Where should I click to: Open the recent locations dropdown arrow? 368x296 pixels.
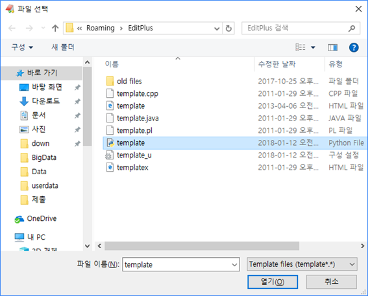pyautogui.click(x=43, y=28)
